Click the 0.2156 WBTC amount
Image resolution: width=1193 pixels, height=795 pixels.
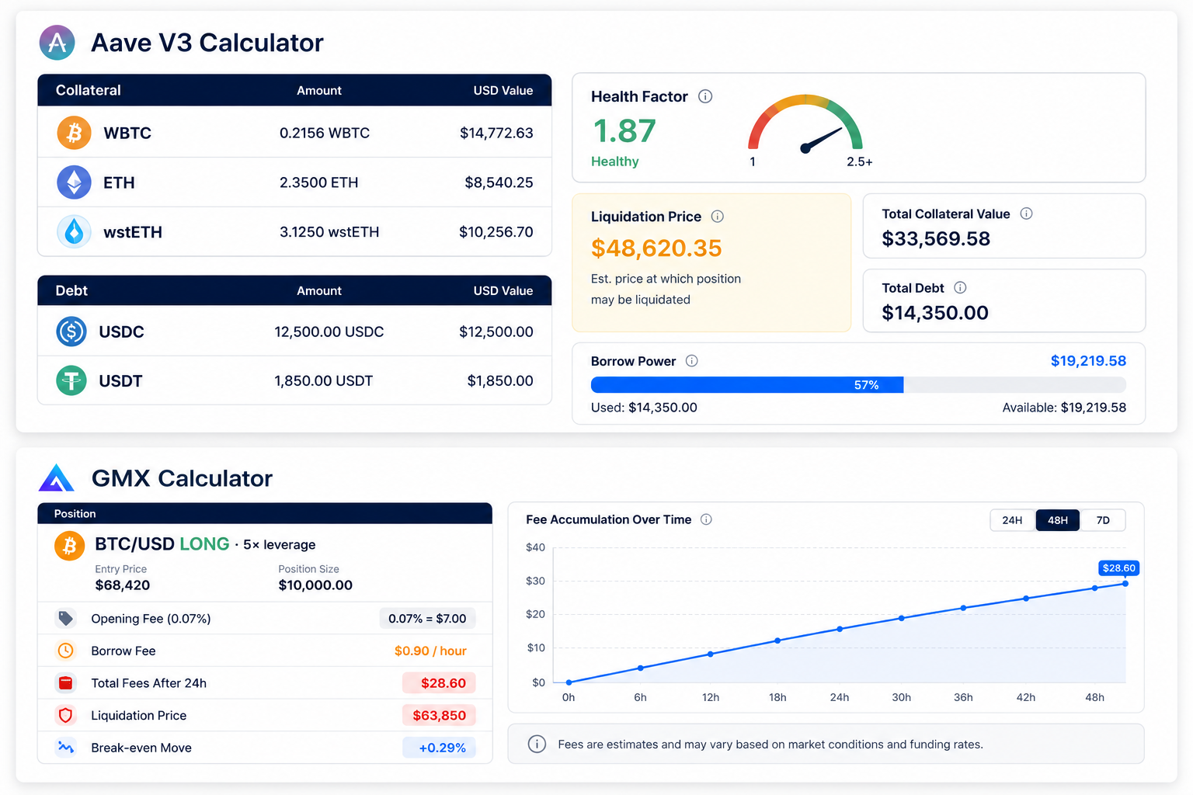pyautogui.click(x=325, y=133)
